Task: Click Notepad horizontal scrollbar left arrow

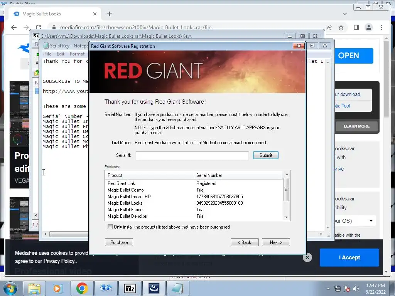Action: pyautogui.click(x=46, y=234)
